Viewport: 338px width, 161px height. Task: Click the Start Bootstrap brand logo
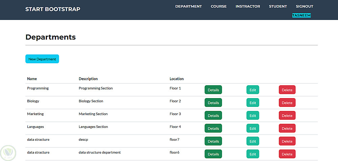pos(53,9)
